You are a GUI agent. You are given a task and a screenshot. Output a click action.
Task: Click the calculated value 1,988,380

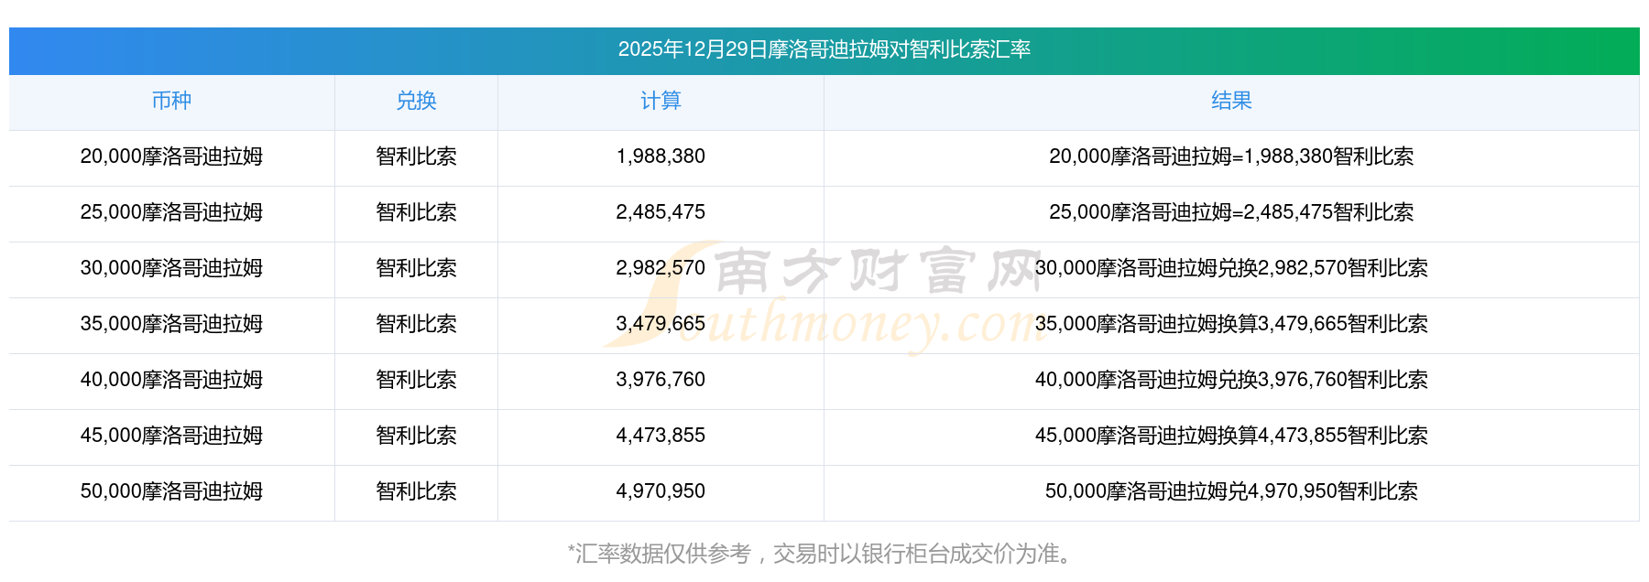(x=661, y=156)
